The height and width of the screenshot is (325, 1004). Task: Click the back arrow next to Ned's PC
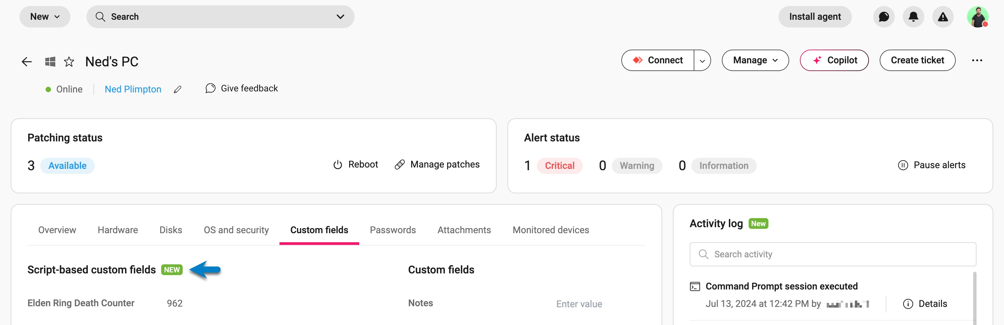26,61
